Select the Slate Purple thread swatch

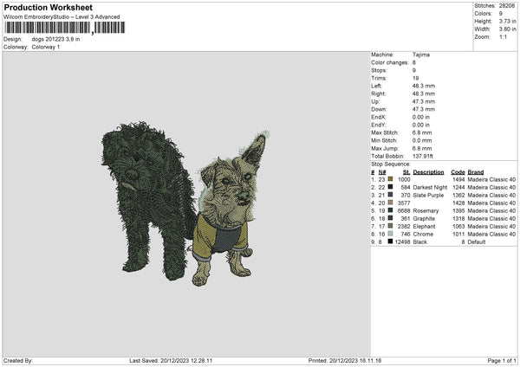(x=391, y=196)
